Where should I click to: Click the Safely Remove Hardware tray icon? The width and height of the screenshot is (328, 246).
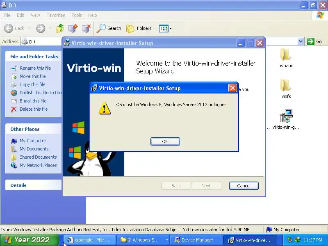tap(290, 240)
